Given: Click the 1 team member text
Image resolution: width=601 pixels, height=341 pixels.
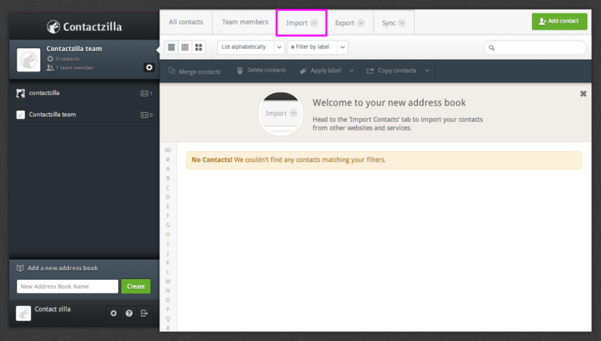Looking at the screenshot, I should pyautogui.click(x=75, y=68).
